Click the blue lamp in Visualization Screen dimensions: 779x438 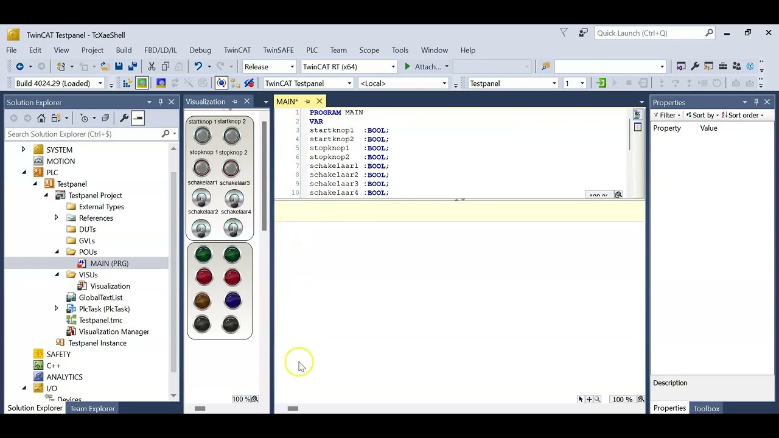[232, 301]
